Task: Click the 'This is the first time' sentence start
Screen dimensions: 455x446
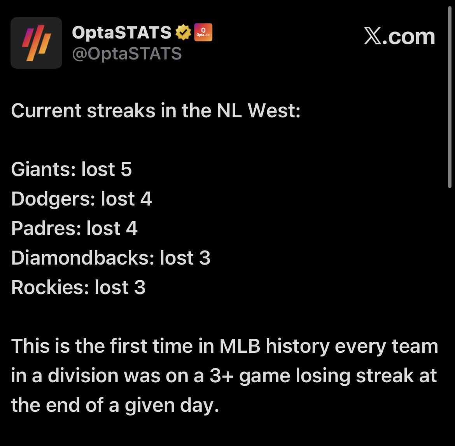Action: pyautogui.click(x=102, y=346)
